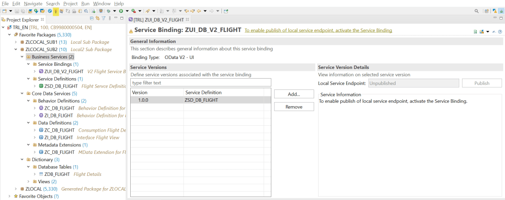This screenshot has height=200, width=505.
Task: Click the Add... button
Action: 293,94
